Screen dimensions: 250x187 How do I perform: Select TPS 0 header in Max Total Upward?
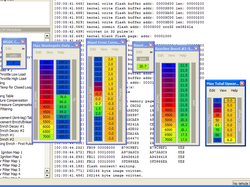click(217, 100)
